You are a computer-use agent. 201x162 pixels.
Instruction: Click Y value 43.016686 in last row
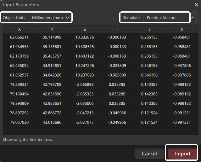52,122
